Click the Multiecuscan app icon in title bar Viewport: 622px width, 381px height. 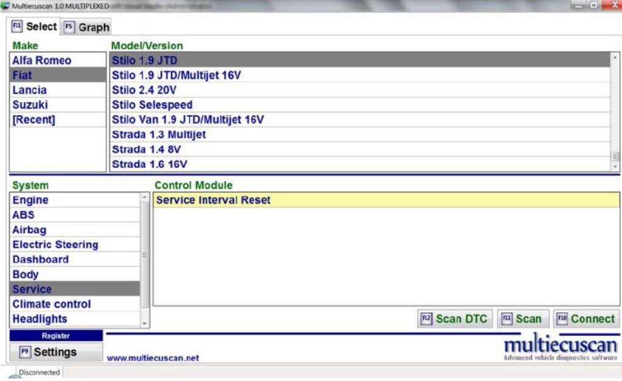[x=5, y=6]
